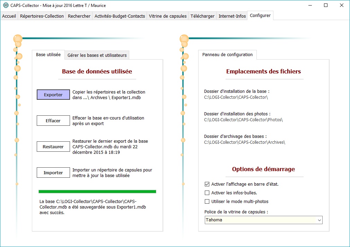Click the description text beside Importer

(x=112, y=173)
